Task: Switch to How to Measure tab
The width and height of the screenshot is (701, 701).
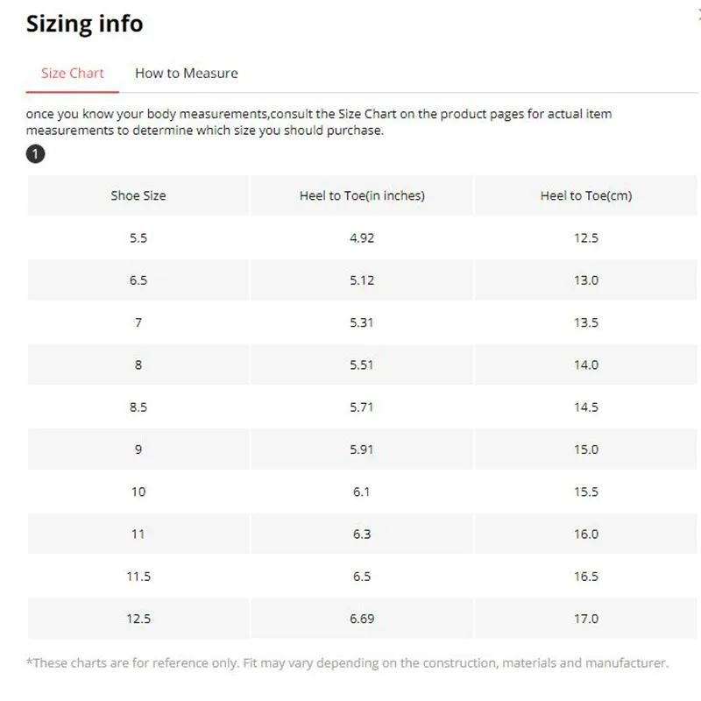Action: click(x=187, y=73)
